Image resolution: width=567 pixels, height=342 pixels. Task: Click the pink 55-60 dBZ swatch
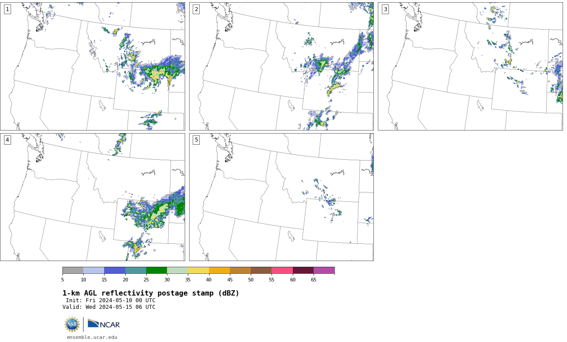[x=282, y=270]
